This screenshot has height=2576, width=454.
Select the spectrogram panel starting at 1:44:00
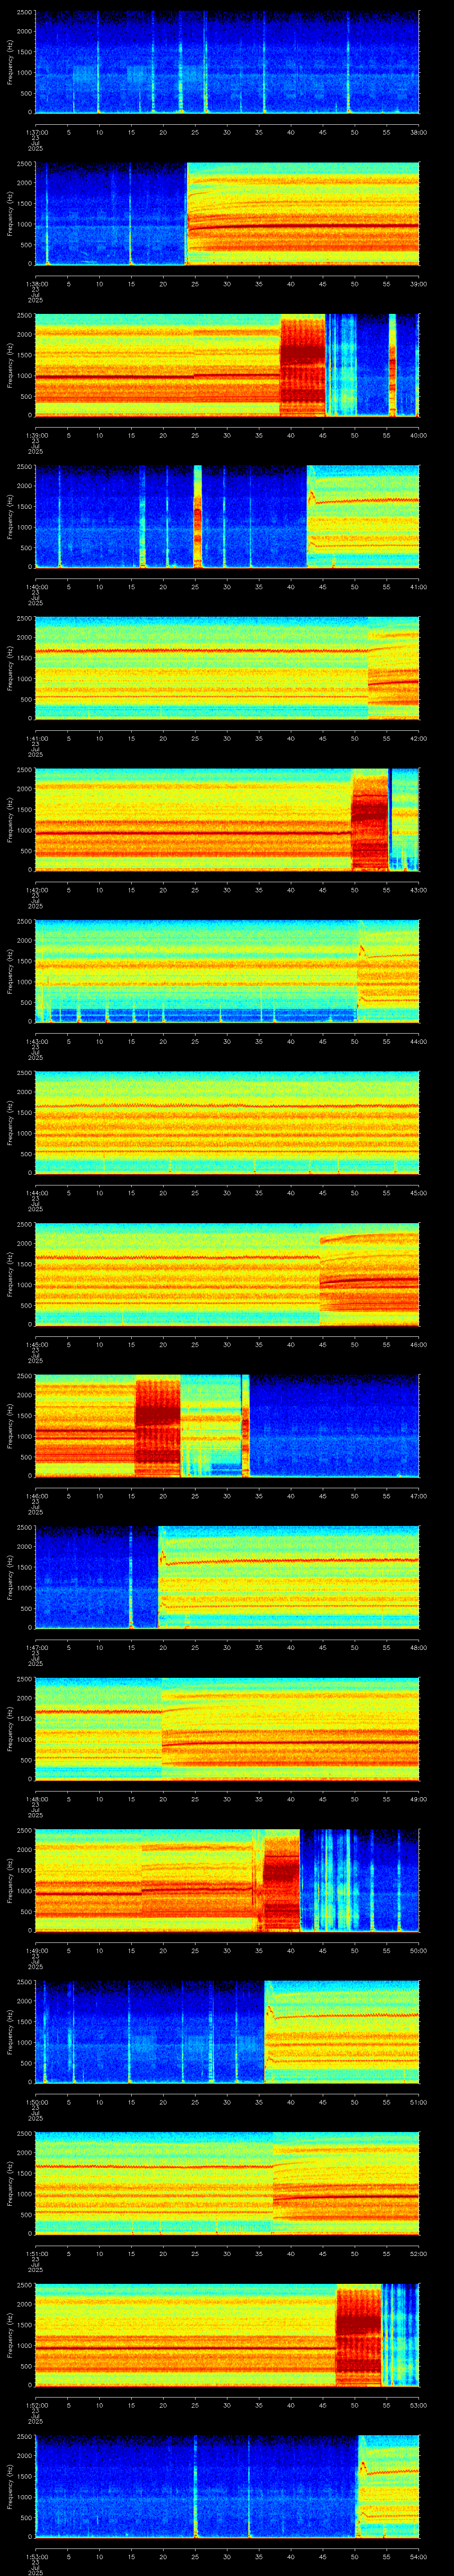227,1122
